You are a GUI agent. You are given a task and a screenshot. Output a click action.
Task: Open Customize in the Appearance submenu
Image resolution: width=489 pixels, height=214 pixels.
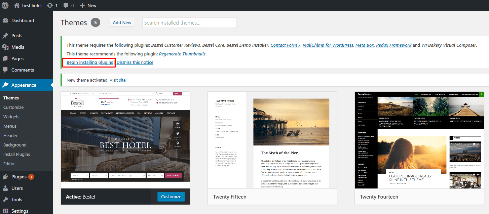(x=13, y=107)
